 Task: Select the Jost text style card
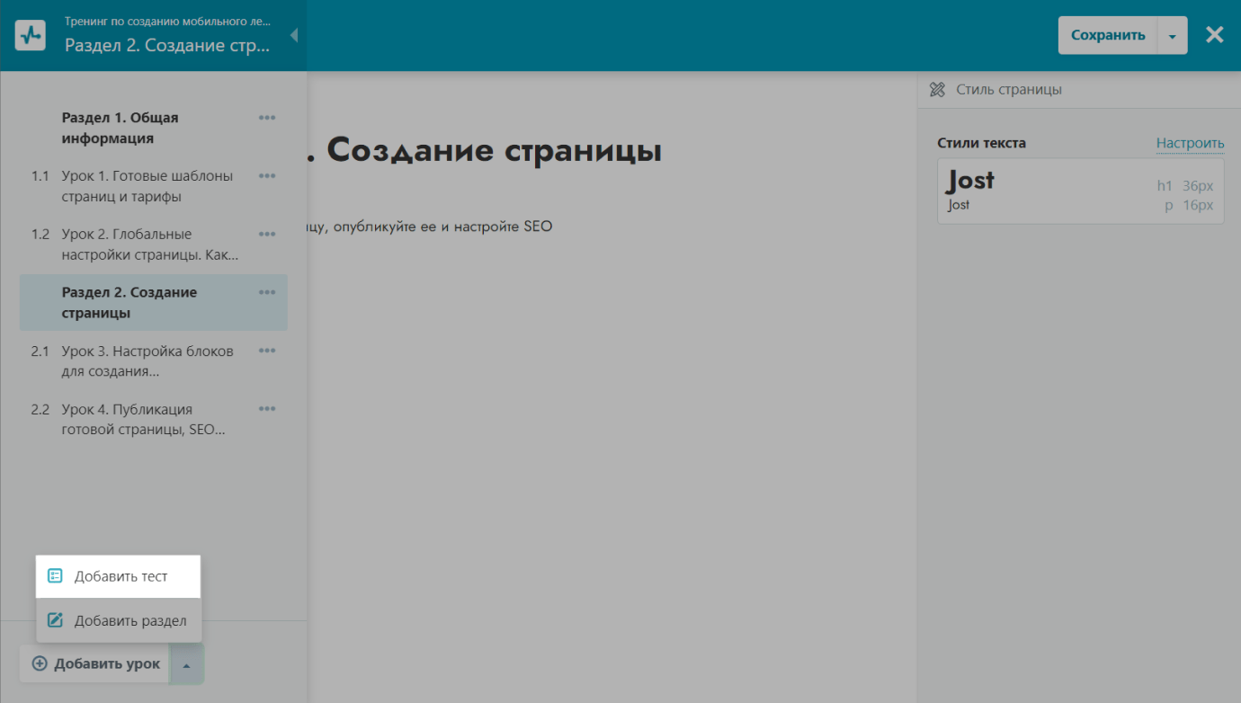tap(1079, 191)
